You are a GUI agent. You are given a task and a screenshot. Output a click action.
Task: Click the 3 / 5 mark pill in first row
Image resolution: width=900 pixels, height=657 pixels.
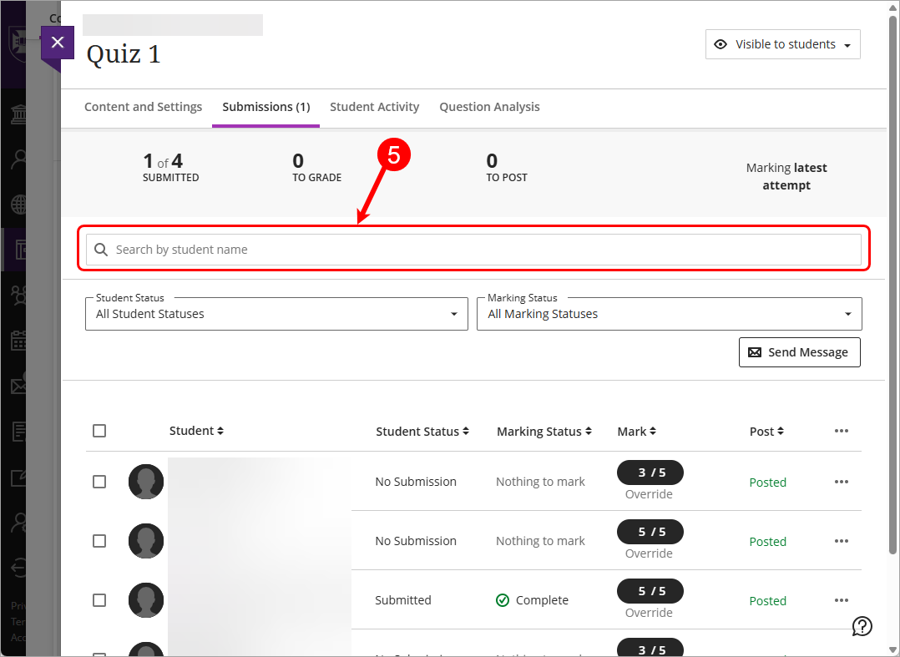(x=650, y=473)
